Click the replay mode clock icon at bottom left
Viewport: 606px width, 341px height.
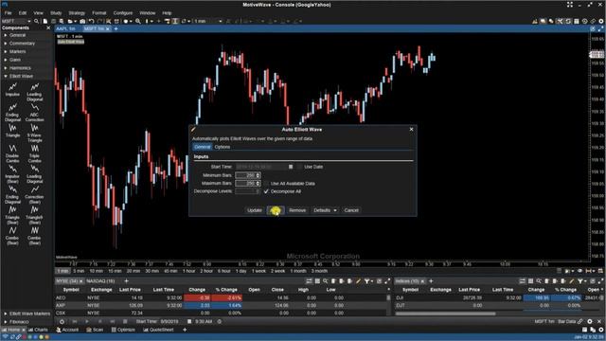[x=62, y=321]
